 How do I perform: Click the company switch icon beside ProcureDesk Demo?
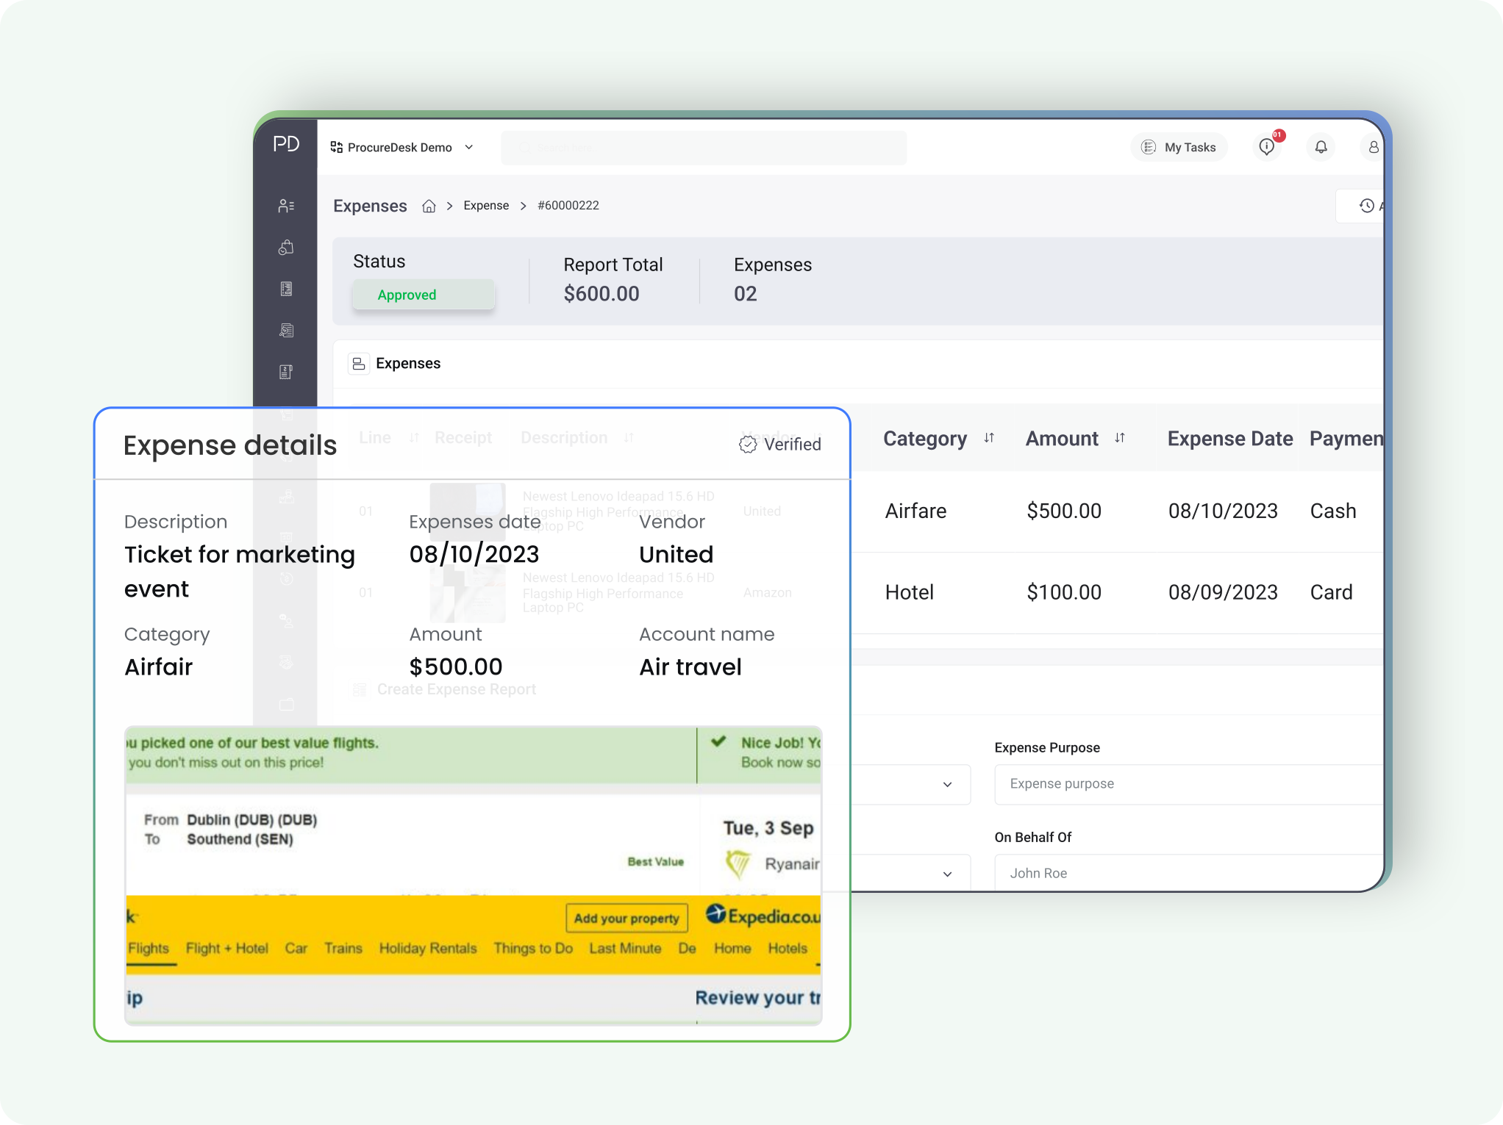point(336,147)
